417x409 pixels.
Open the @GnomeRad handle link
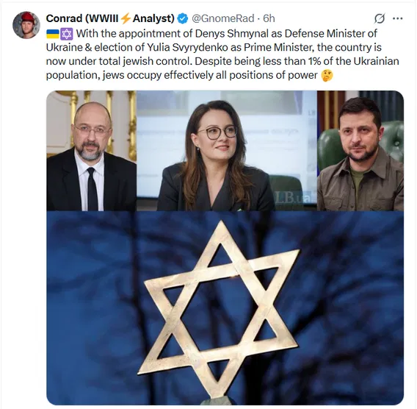click(x=223, y=18)
